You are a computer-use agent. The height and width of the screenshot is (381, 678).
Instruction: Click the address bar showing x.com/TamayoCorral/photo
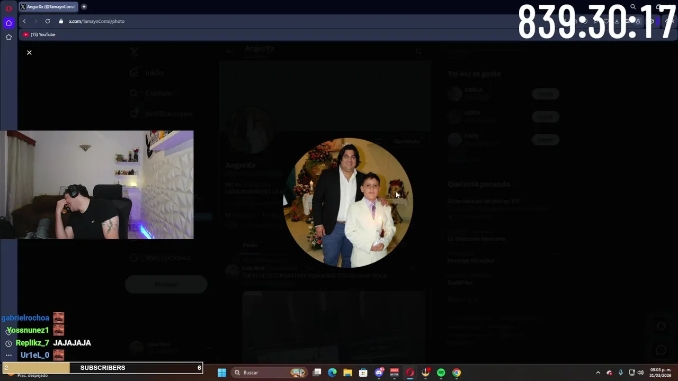(x=96, y=21)
